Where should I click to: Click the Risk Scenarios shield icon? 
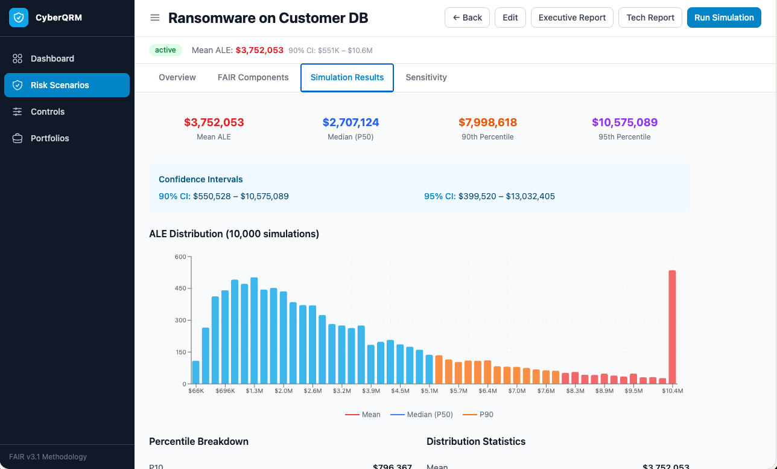pyautogui.click(x=17, y=85)
